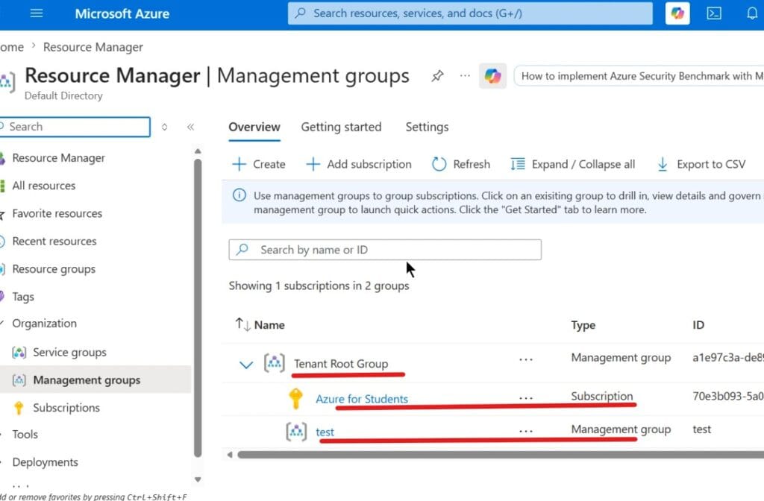
Task: Collapse the Tenant Root Group chevron
Action: pos(246,364)
